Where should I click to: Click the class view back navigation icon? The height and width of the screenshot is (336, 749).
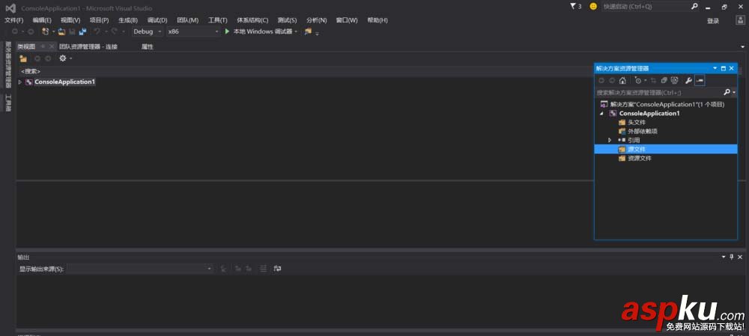pos(37,58)
